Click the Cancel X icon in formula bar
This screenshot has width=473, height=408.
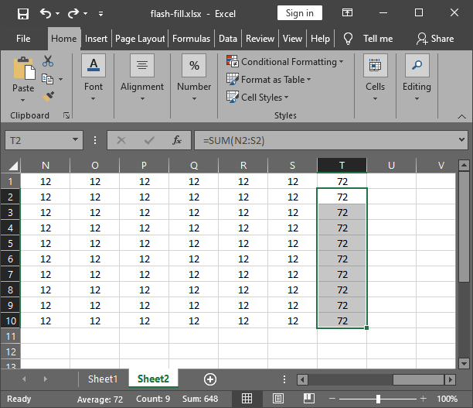[x=121, y=140]
